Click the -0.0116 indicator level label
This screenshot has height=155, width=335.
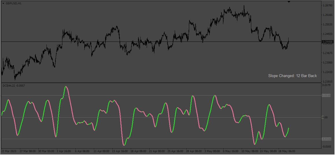[327, 139]
